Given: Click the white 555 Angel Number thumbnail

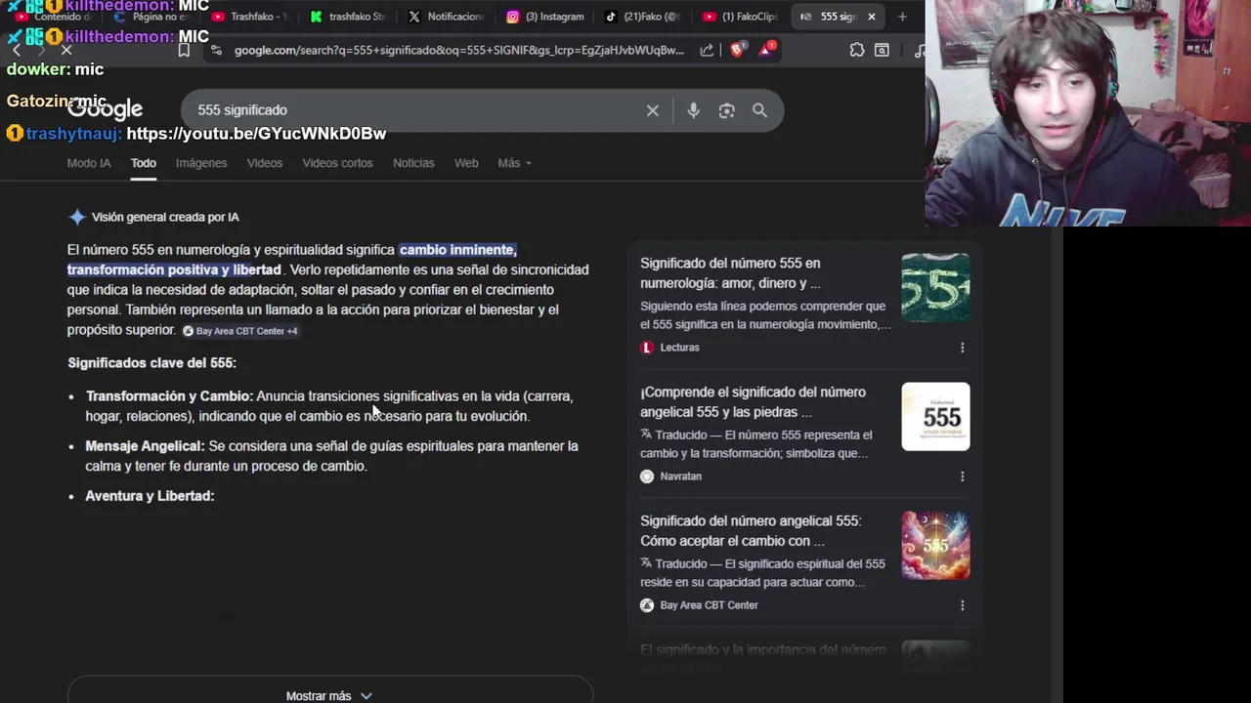Looking at the screenshot, I should pyautogui.click(x=935, y=417).
